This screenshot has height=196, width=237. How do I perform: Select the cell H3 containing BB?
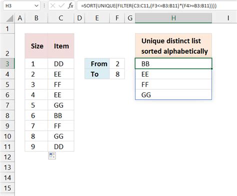(173, 64)
